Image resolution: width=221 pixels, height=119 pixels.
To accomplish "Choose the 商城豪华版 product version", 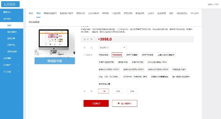I will click(x=117, y=55).
